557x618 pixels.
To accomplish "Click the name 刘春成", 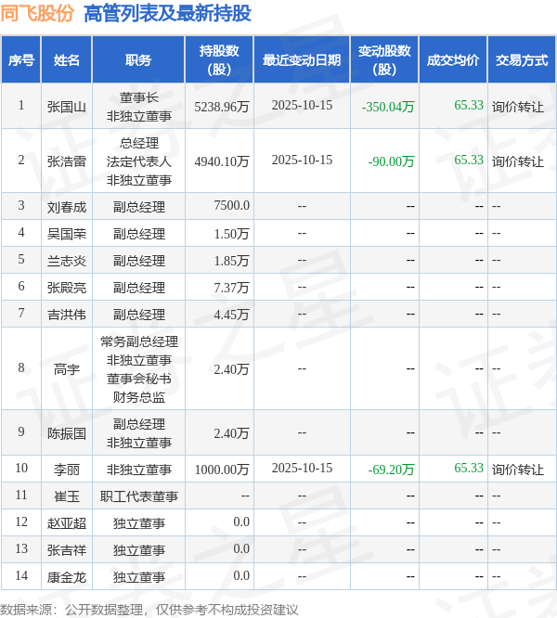I will click(x=67, y=207).
